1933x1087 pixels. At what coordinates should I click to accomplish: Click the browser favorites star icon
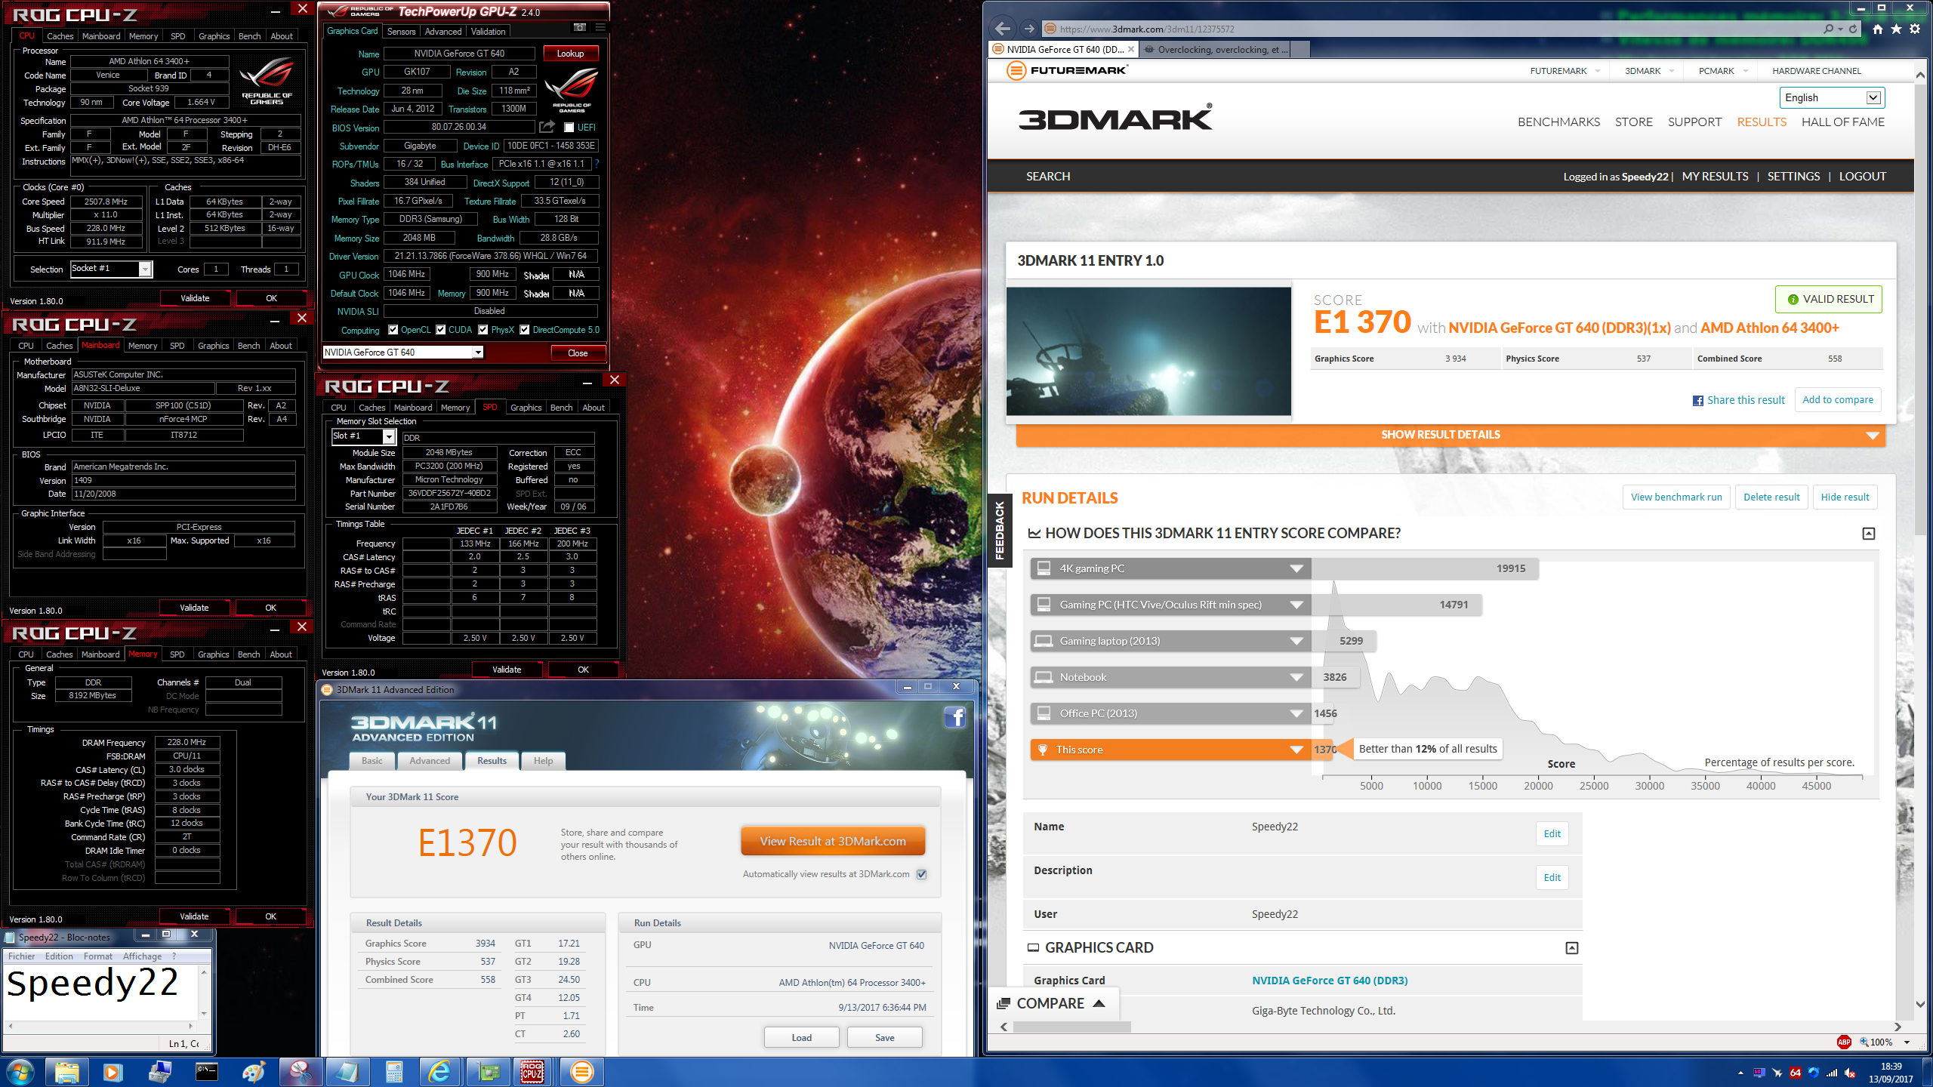coord(1896,29)
